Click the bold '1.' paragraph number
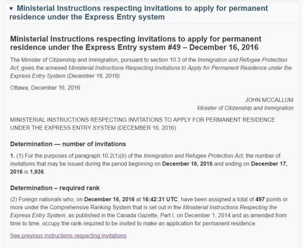Viewport: 303px width, 248px height. click(x=13, y=155)
